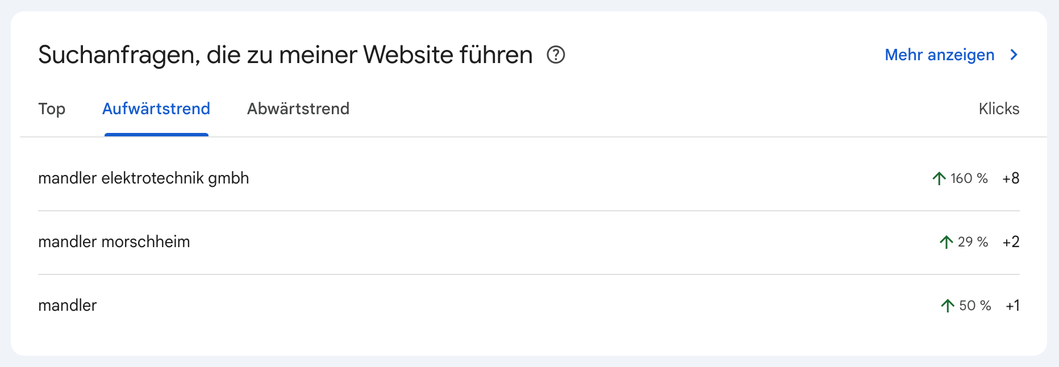Select the query mandler elektrotechnik gmbh
The image size is (1059, 367).
tap(144, 178)
